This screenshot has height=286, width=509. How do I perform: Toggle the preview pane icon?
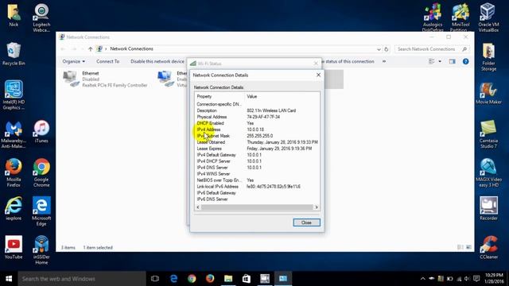[453, 61]
